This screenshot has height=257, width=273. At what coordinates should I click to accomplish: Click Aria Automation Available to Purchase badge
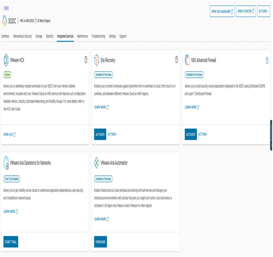point(103,179)
